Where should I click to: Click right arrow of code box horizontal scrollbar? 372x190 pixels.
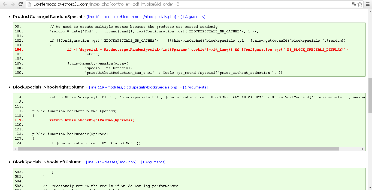363,149
